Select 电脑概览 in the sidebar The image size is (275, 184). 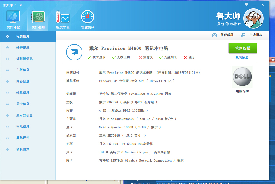[x=23, y=36]
